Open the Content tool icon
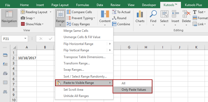The image size is (208, 102). [105, 14]
